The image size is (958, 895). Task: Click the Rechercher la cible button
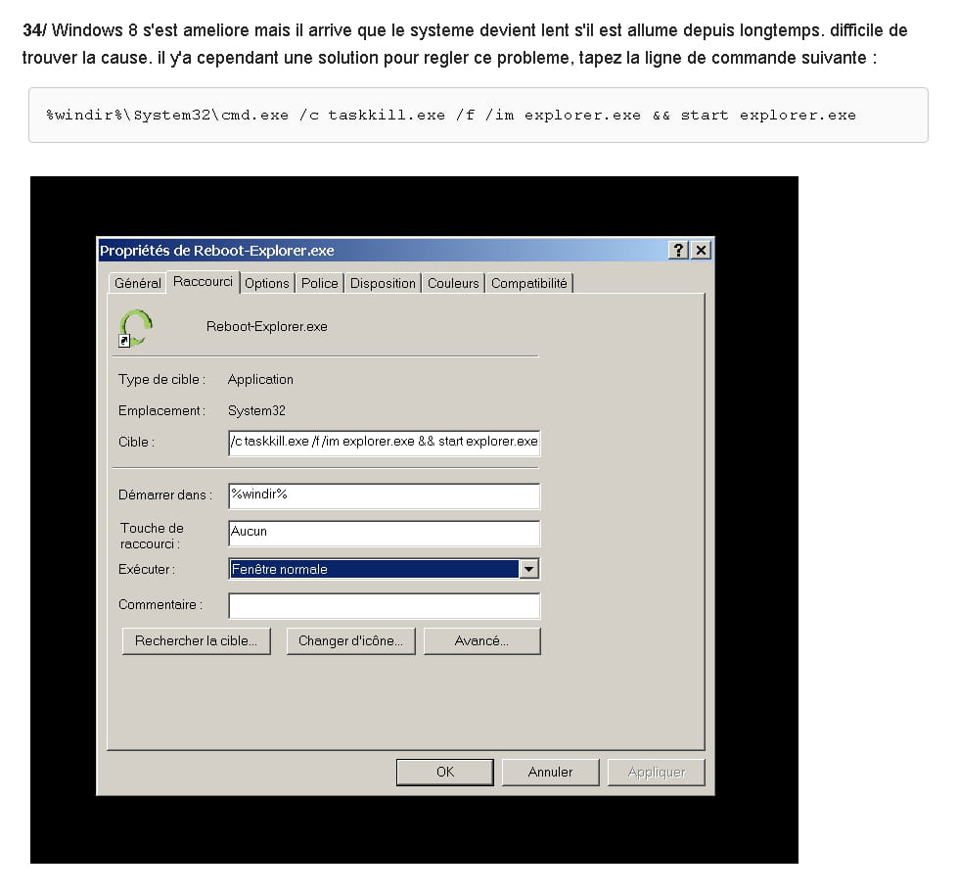click(x=196, y=640)
